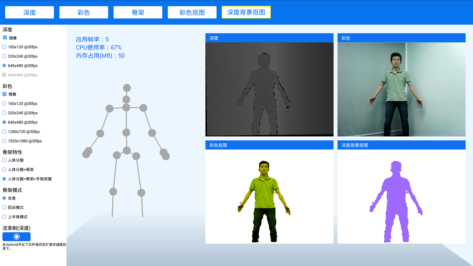Click the 流录制(深度) label
Screen dimensions: 473x266
click(x=16, y=228)
